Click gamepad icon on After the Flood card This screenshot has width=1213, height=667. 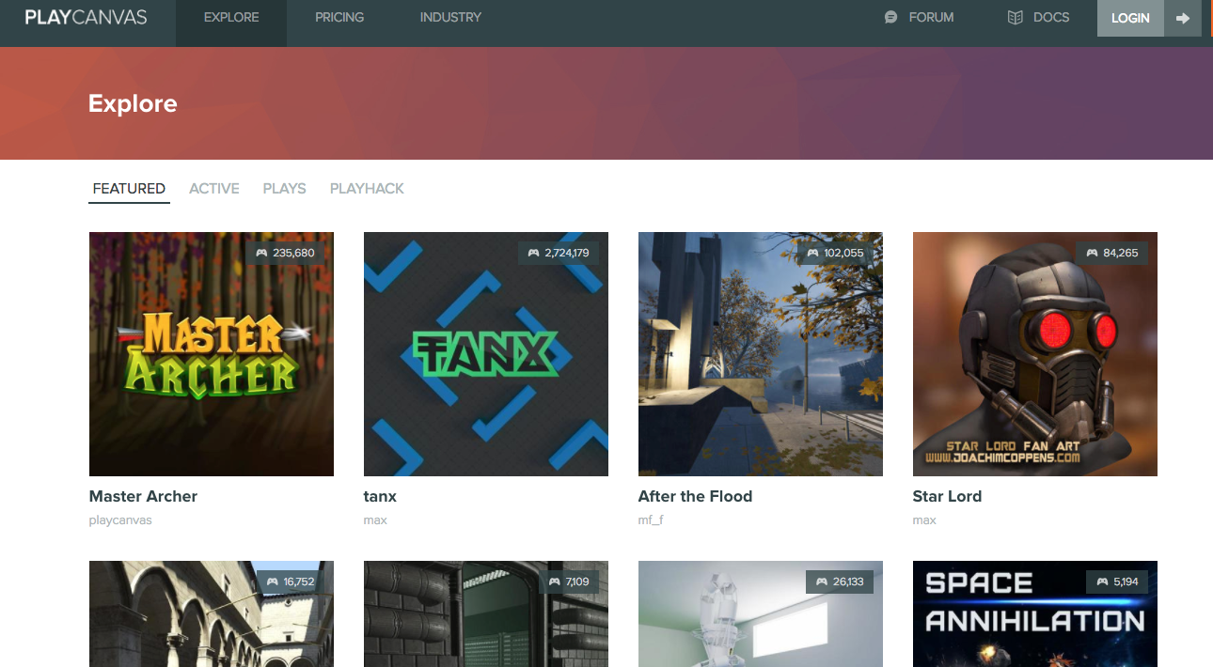811,253
